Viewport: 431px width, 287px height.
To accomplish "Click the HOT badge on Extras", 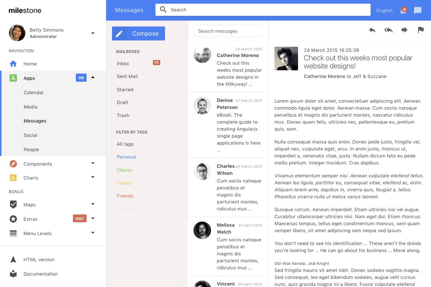I will coord(80,219).
